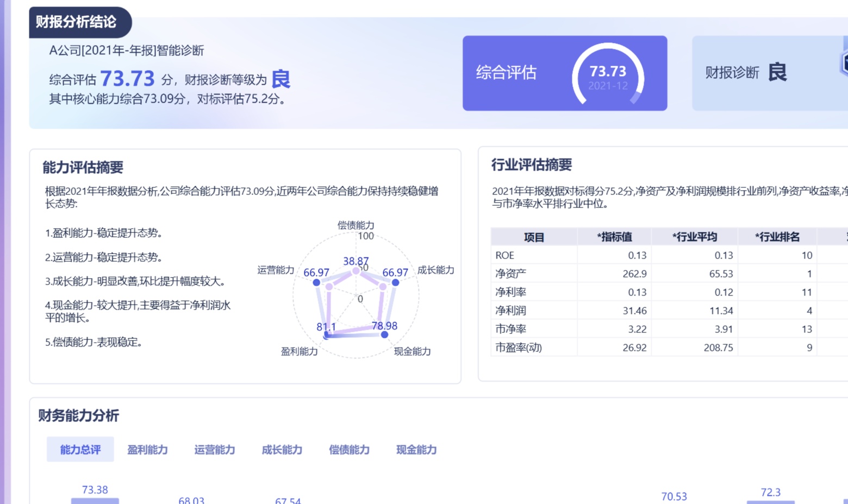Click the 67.54 chart value label
The width and height of the screenshot is (848, 504).
(288, 501)
